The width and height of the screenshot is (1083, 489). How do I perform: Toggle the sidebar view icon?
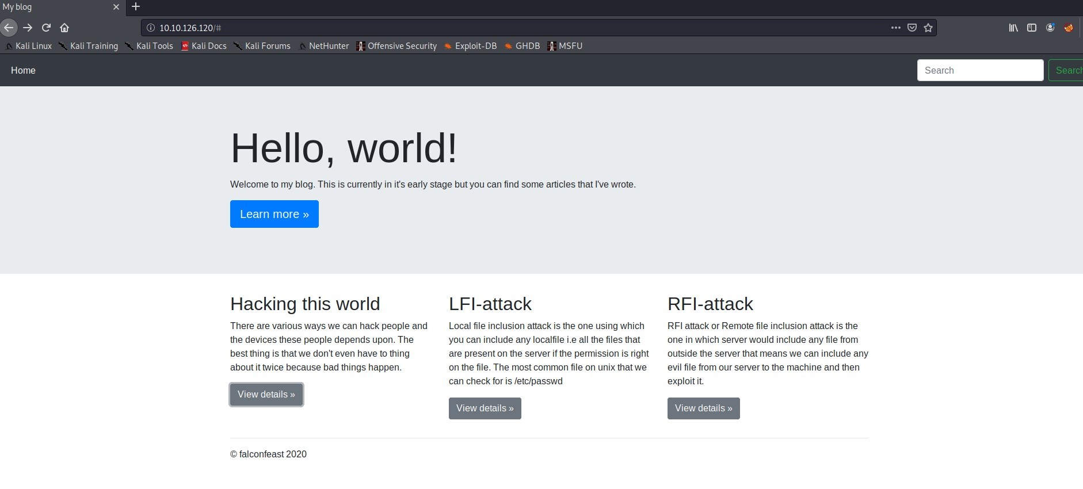[1032, 28]
